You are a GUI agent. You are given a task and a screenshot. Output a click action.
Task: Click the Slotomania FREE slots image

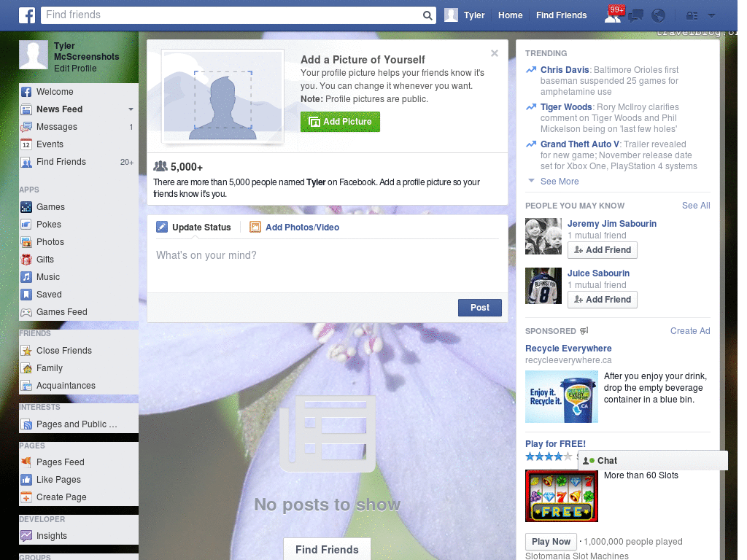(x=562, y=496)
